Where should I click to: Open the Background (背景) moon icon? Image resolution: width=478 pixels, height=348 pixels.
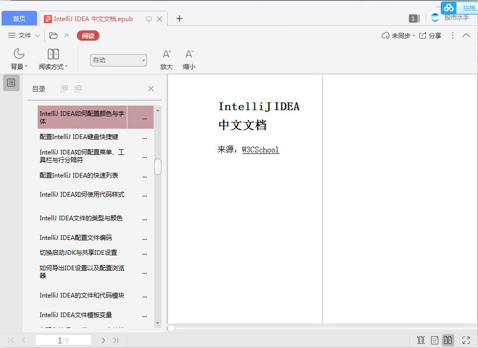(19, 54)
